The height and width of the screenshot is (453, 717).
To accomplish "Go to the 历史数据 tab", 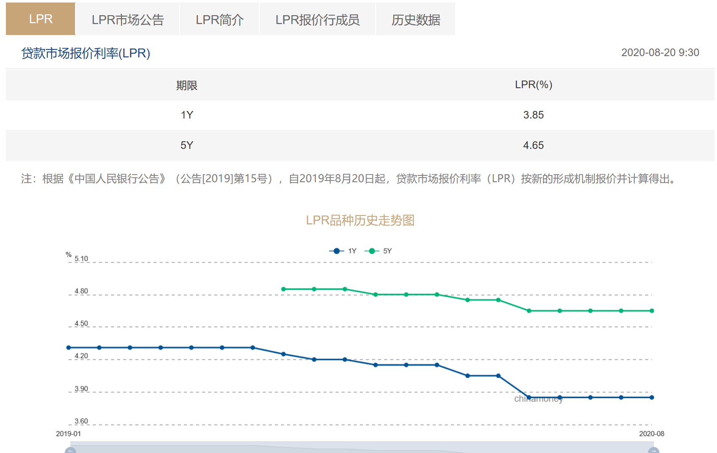I will click(x=415, y=19).
